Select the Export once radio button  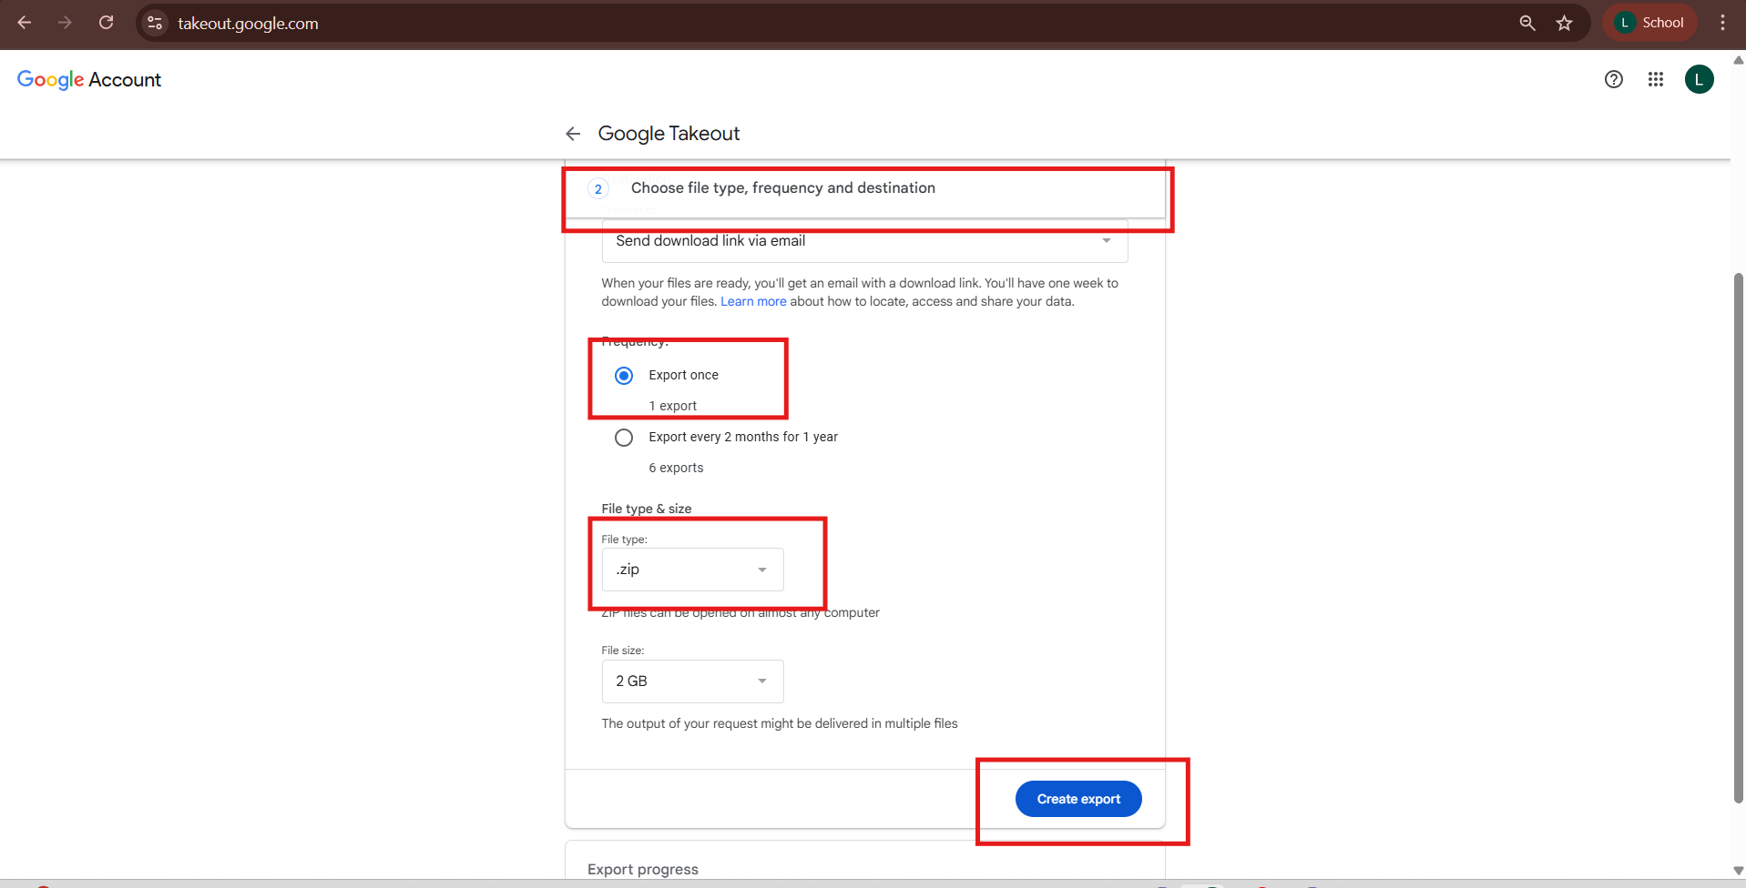(x=624, y=375)
